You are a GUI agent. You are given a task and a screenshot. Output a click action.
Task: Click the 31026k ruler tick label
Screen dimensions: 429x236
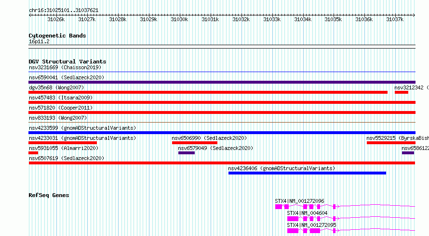(56, 19)
